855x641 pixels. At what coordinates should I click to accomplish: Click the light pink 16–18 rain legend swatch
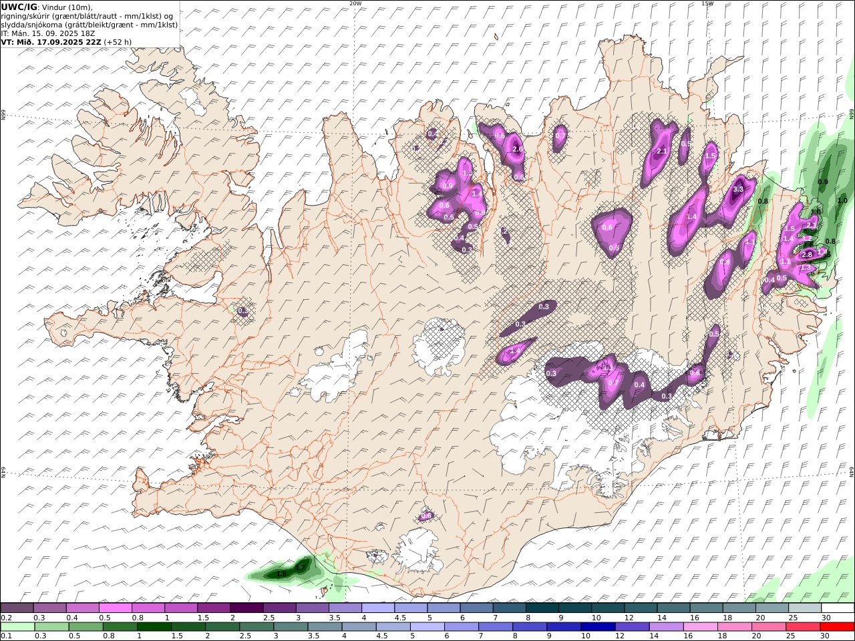tap(701, 627)
